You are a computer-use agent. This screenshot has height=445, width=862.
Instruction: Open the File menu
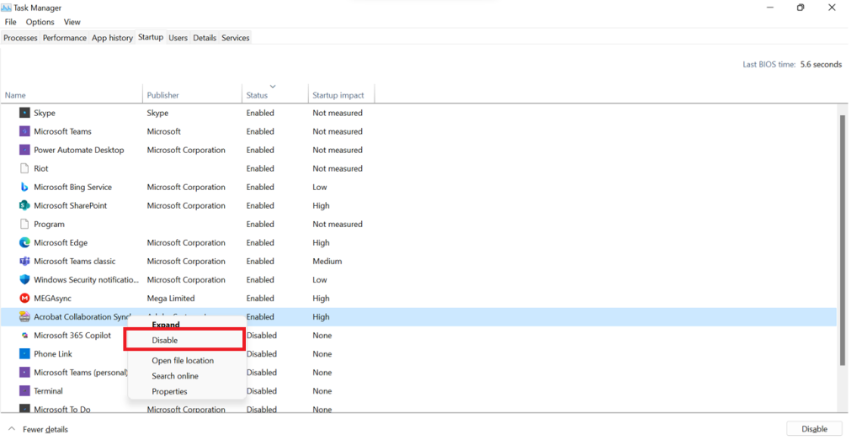(10, 22)
